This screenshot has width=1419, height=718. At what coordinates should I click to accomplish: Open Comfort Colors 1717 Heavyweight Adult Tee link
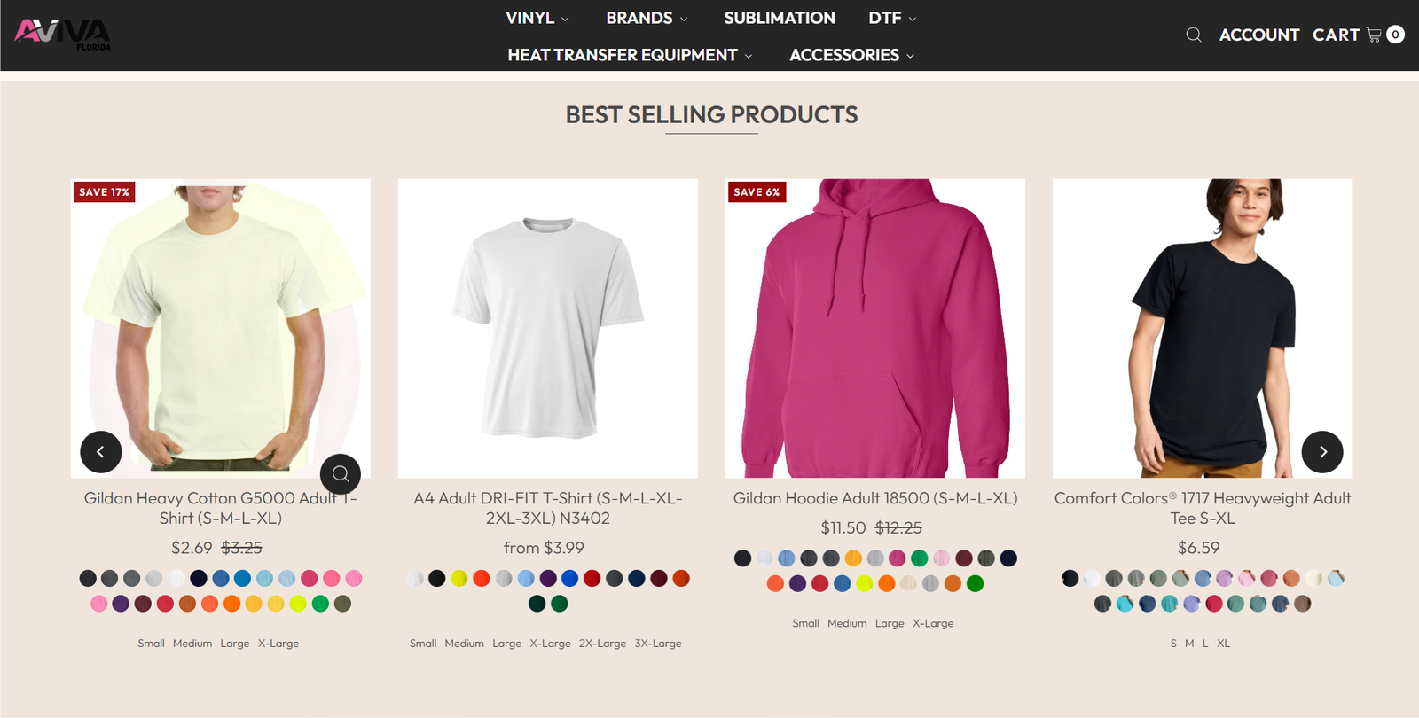tap(1202, 508)
